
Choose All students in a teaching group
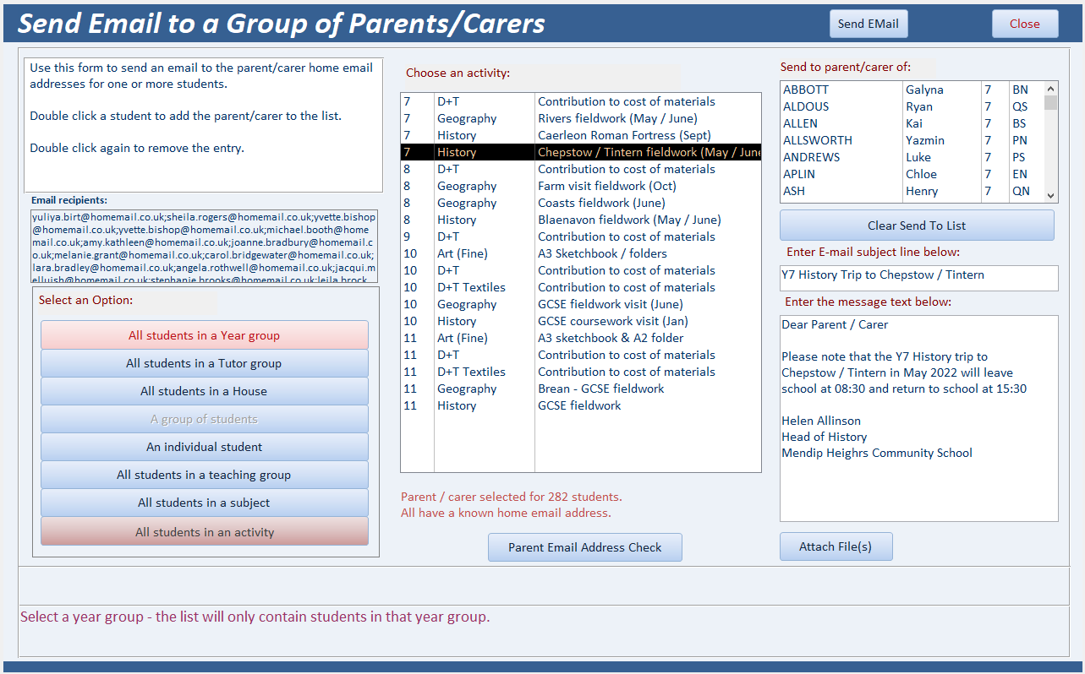(x=205, y=475)
